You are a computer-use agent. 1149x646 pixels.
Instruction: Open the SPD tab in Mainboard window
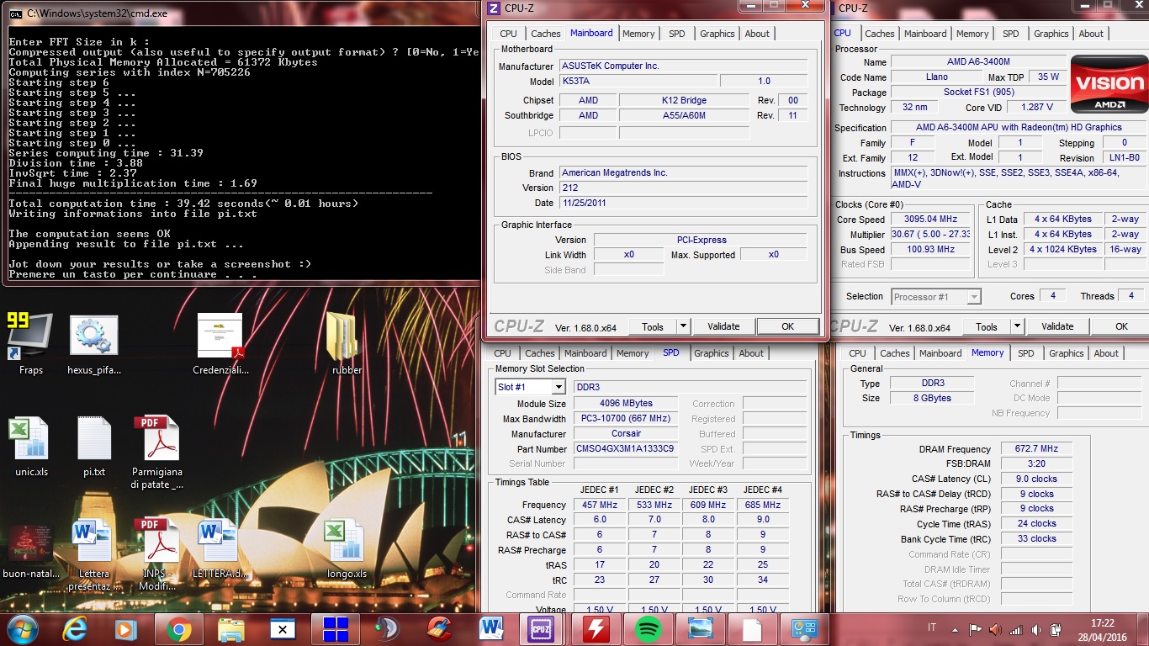click(677, 34)
